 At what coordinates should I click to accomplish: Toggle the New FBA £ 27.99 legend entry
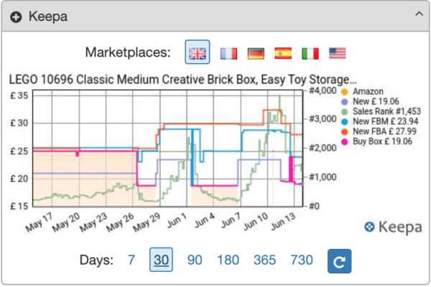click(x=379, y=131)
